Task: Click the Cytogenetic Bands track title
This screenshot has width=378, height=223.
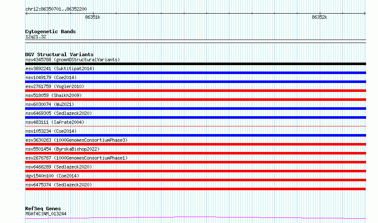Action: [51, 31]
